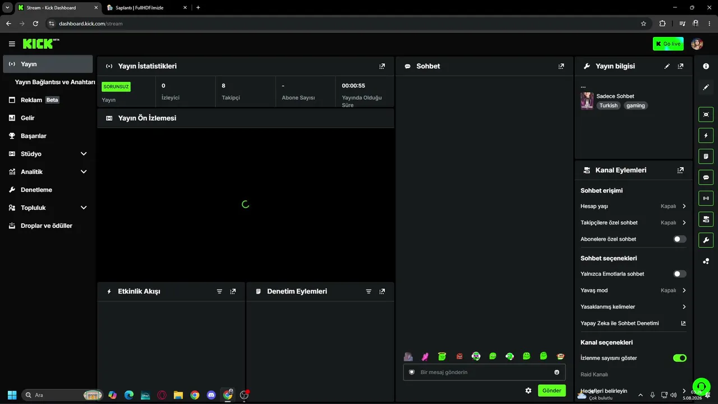Click the Kick logo
The image size is (718, 404).
click(41, 44)
